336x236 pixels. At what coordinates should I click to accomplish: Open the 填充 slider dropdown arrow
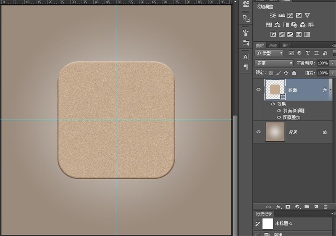pos(333,73)
